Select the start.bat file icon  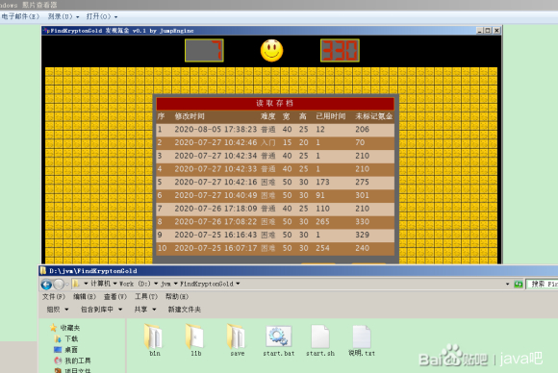coord(279,336)
